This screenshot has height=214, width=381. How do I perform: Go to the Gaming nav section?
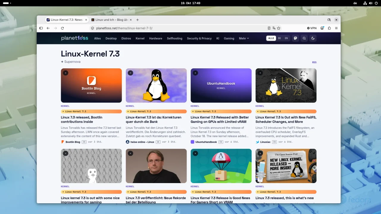click(229, 38)
